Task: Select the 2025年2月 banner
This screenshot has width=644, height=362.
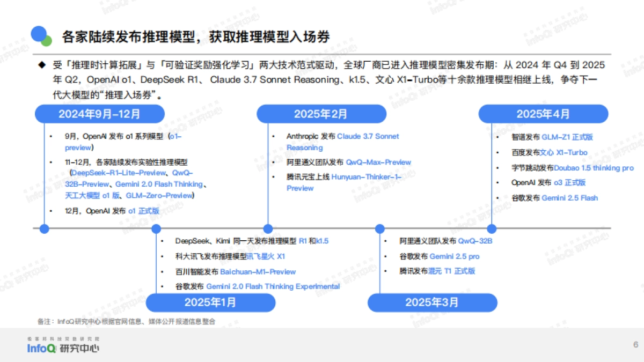Action: [321, 114]
